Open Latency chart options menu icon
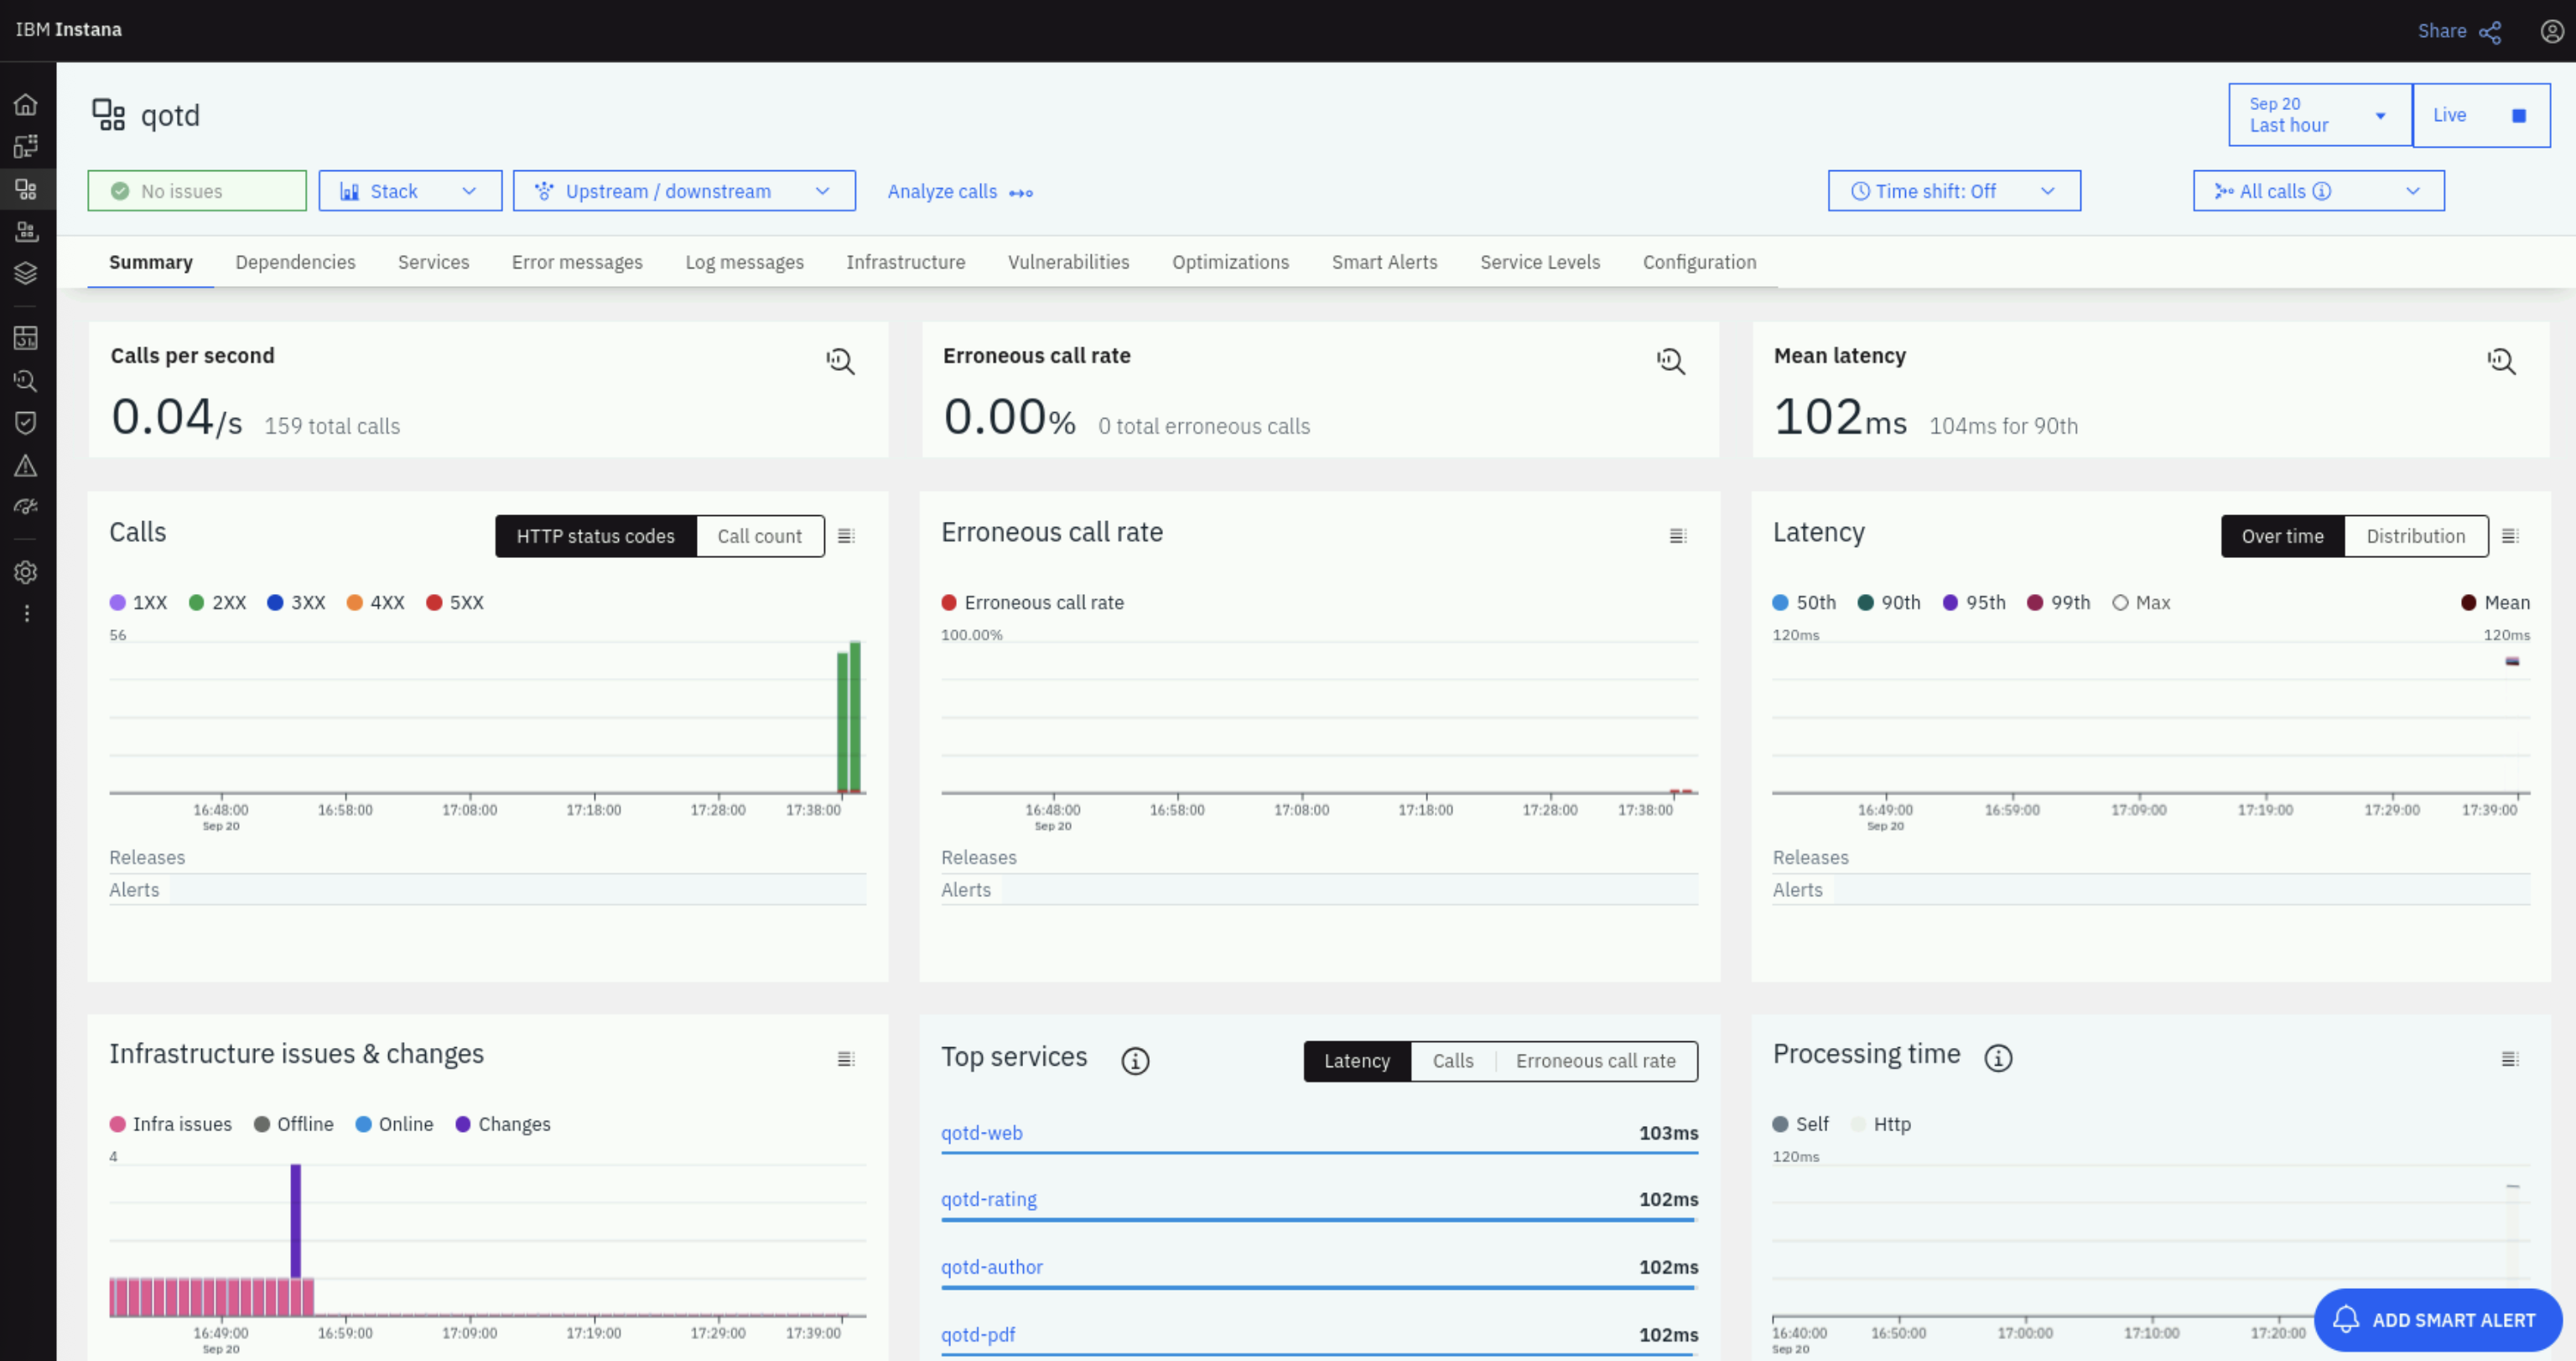Viewport: 2576px width, 1361px height. coord(2509,536)
